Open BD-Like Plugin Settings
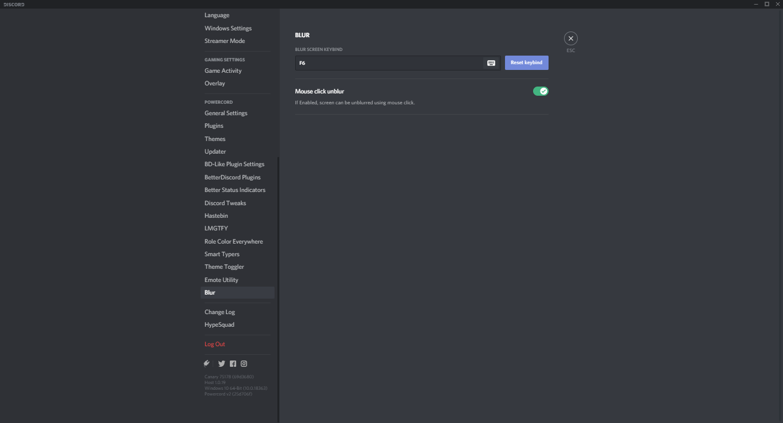This screenshot has width=783, height=423. (237, 164)
